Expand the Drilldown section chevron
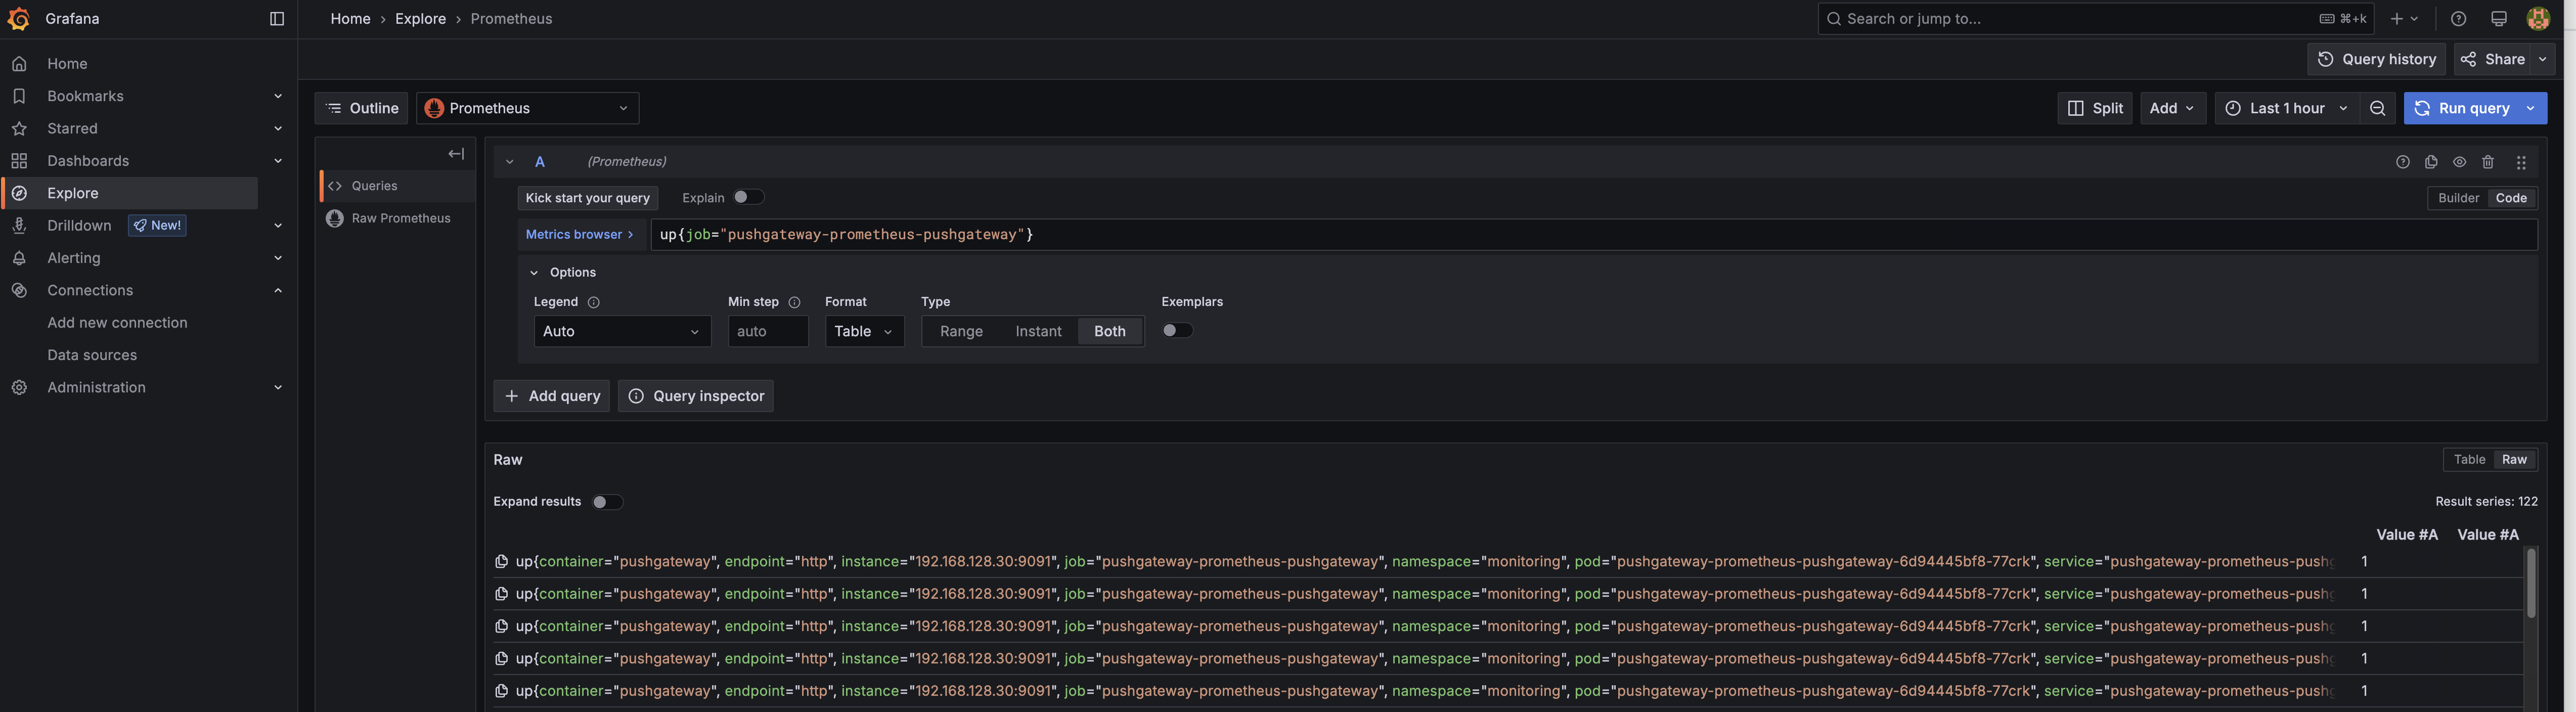The height and width of the screenshot is (712, 2576). pos(278,226)
